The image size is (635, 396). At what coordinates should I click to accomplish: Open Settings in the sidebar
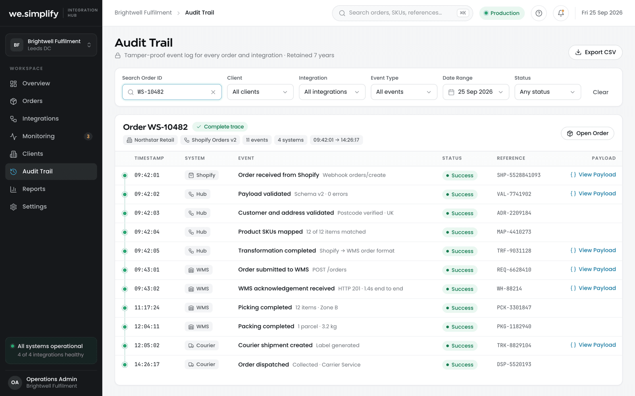point(51,207)
